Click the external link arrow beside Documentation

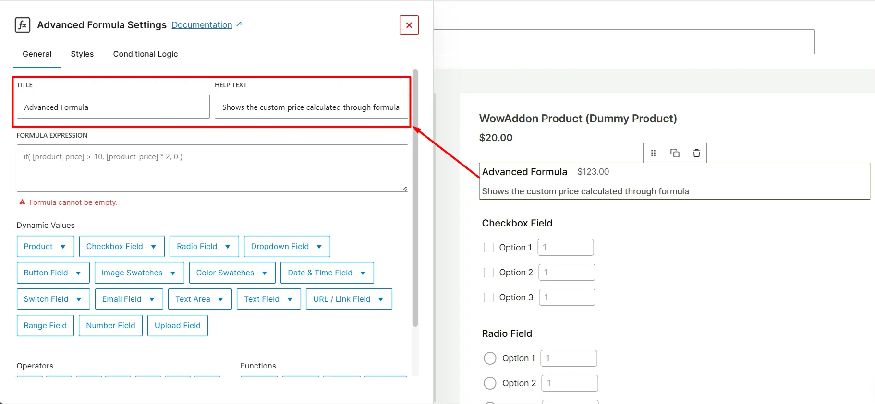click(x=239, y=24)
